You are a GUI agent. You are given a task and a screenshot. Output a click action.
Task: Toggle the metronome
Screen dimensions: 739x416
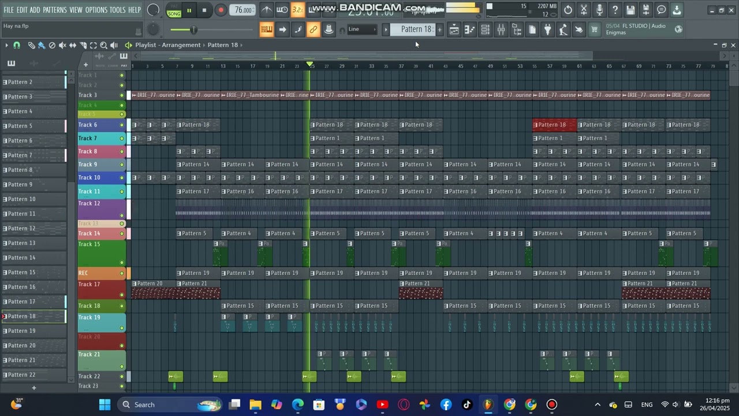pos(267,10)
